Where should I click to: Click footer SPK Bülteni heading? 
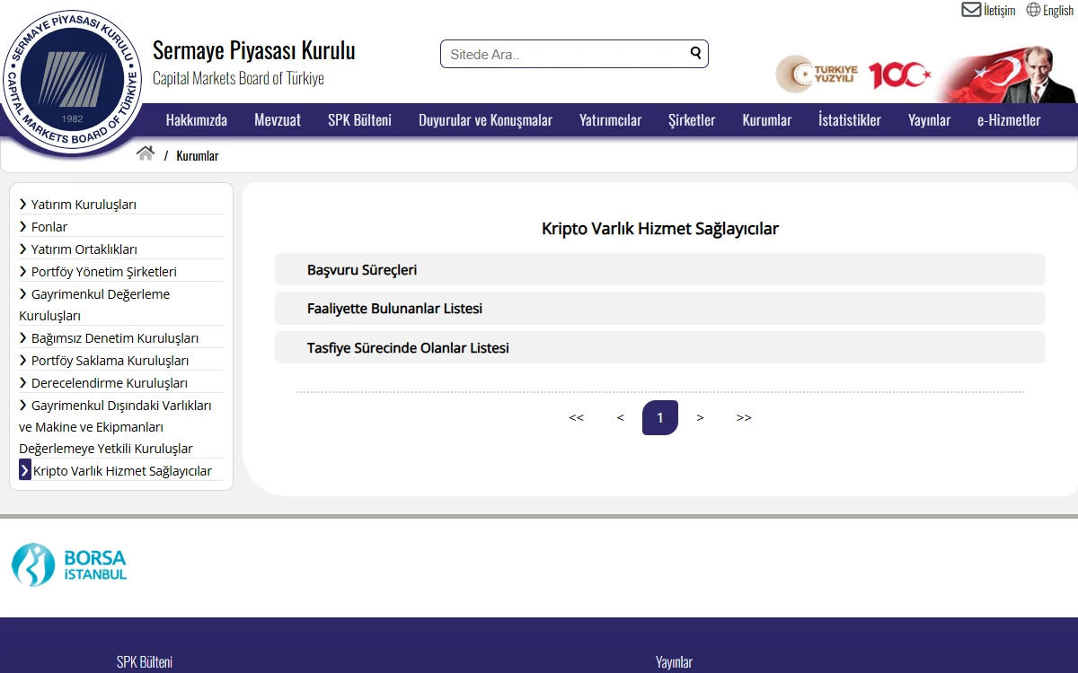(145, 662)
